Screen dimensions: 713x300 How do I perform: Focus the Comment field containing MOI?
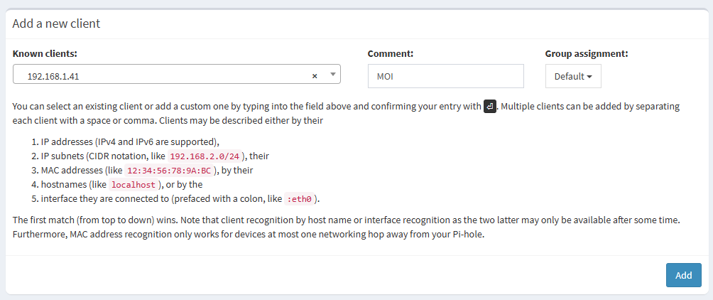[x=445, y=76]
